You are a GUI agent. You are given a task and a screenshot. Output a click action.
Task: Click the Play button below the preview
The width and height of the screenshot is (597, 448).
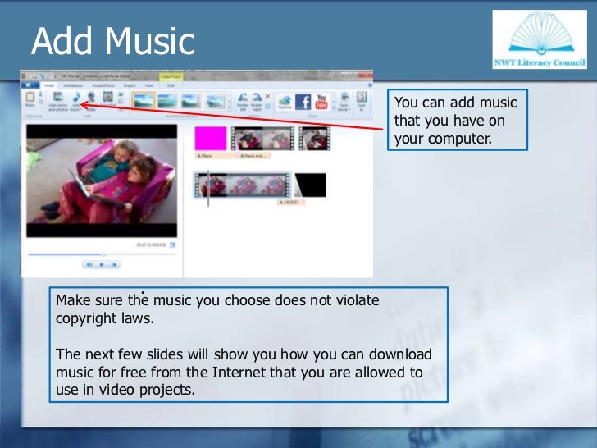point(102,264)
